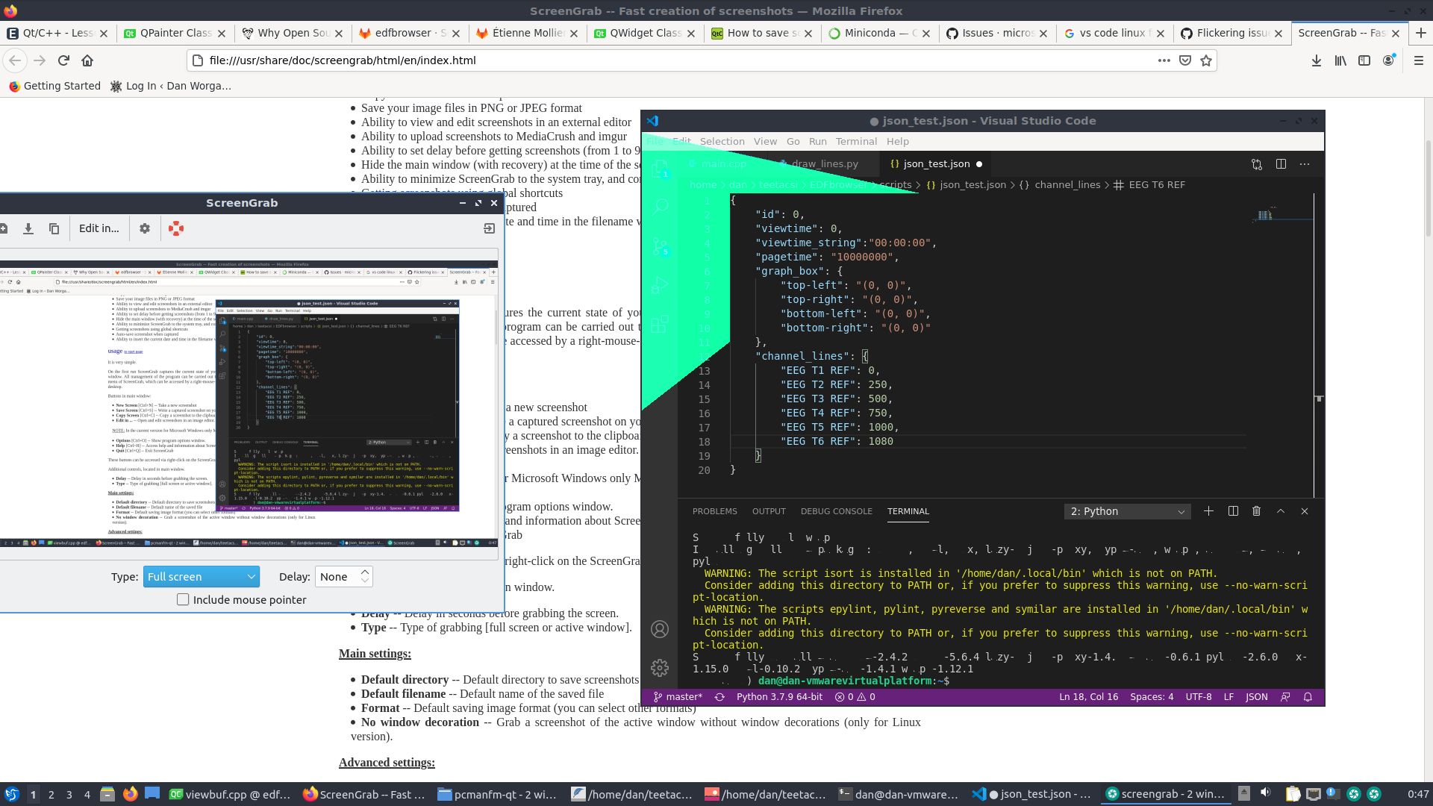This screenshot has height=806, width=1433.
Task: Open ScreenGrab help using the red icon
Action: (177, 228)
